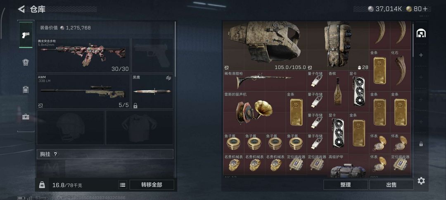Open the backpack category in left sidebar
The height and width of the screenshot is (200, 446).
click(26, 90)
